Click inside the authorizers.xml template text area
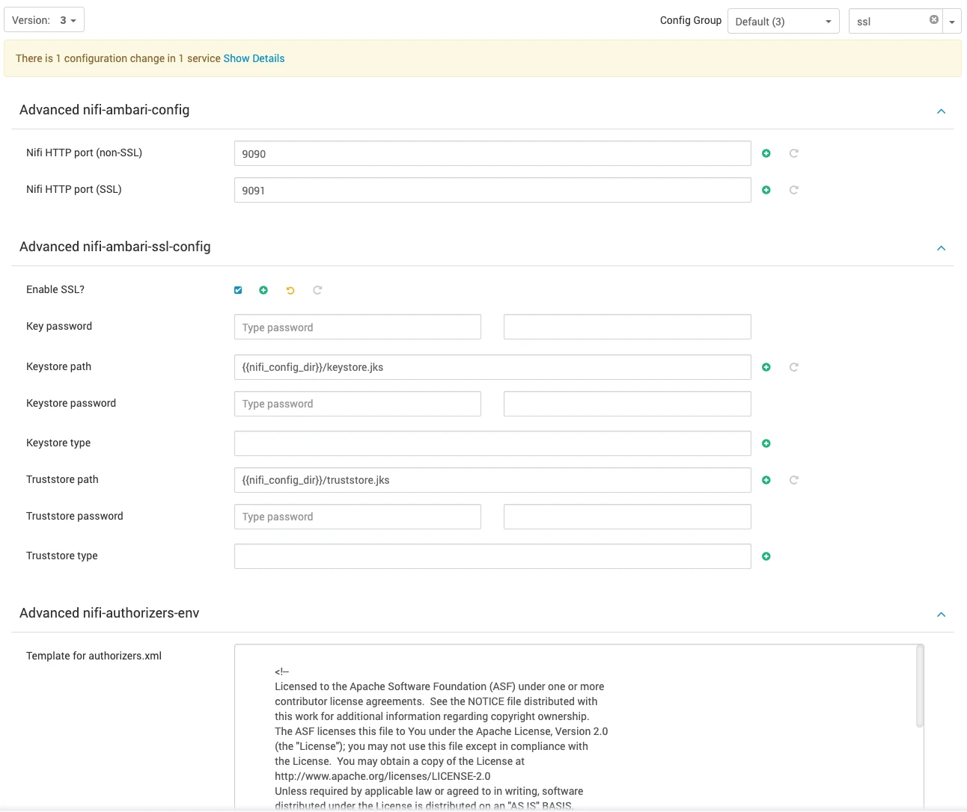 pyautogui.click(x=575, y=727)
